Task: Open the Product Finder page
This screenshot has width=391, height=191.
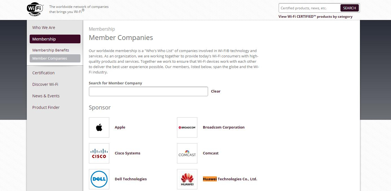Action: (46, 107)
